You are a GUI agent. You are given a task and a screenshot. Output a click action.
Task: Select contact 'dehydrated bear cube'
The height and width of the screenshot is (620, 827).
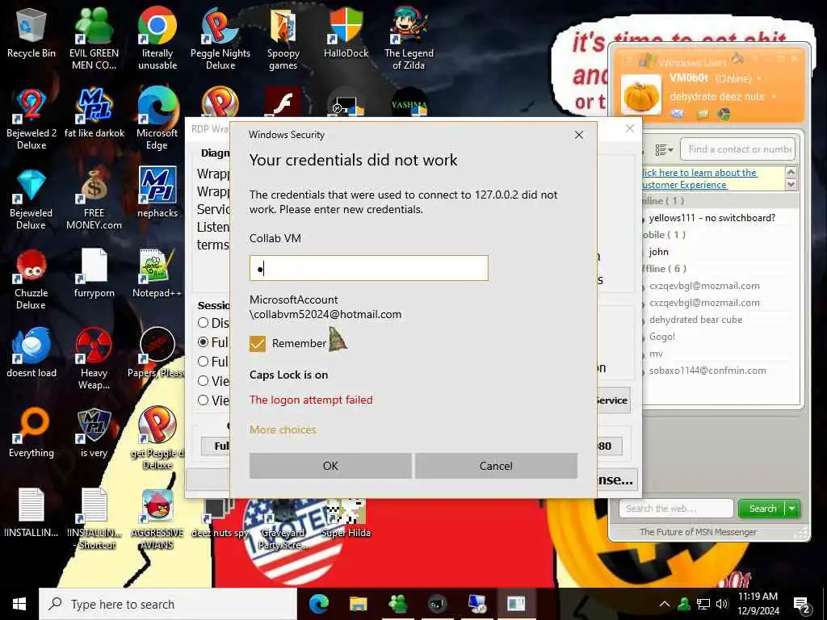pyautogui.click(x=695, y=320)
